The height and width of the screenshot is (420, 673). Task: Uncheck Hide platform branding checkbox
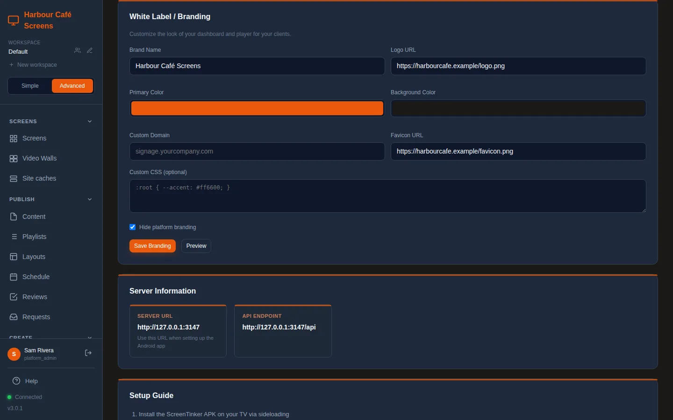[x=133, y=227]
